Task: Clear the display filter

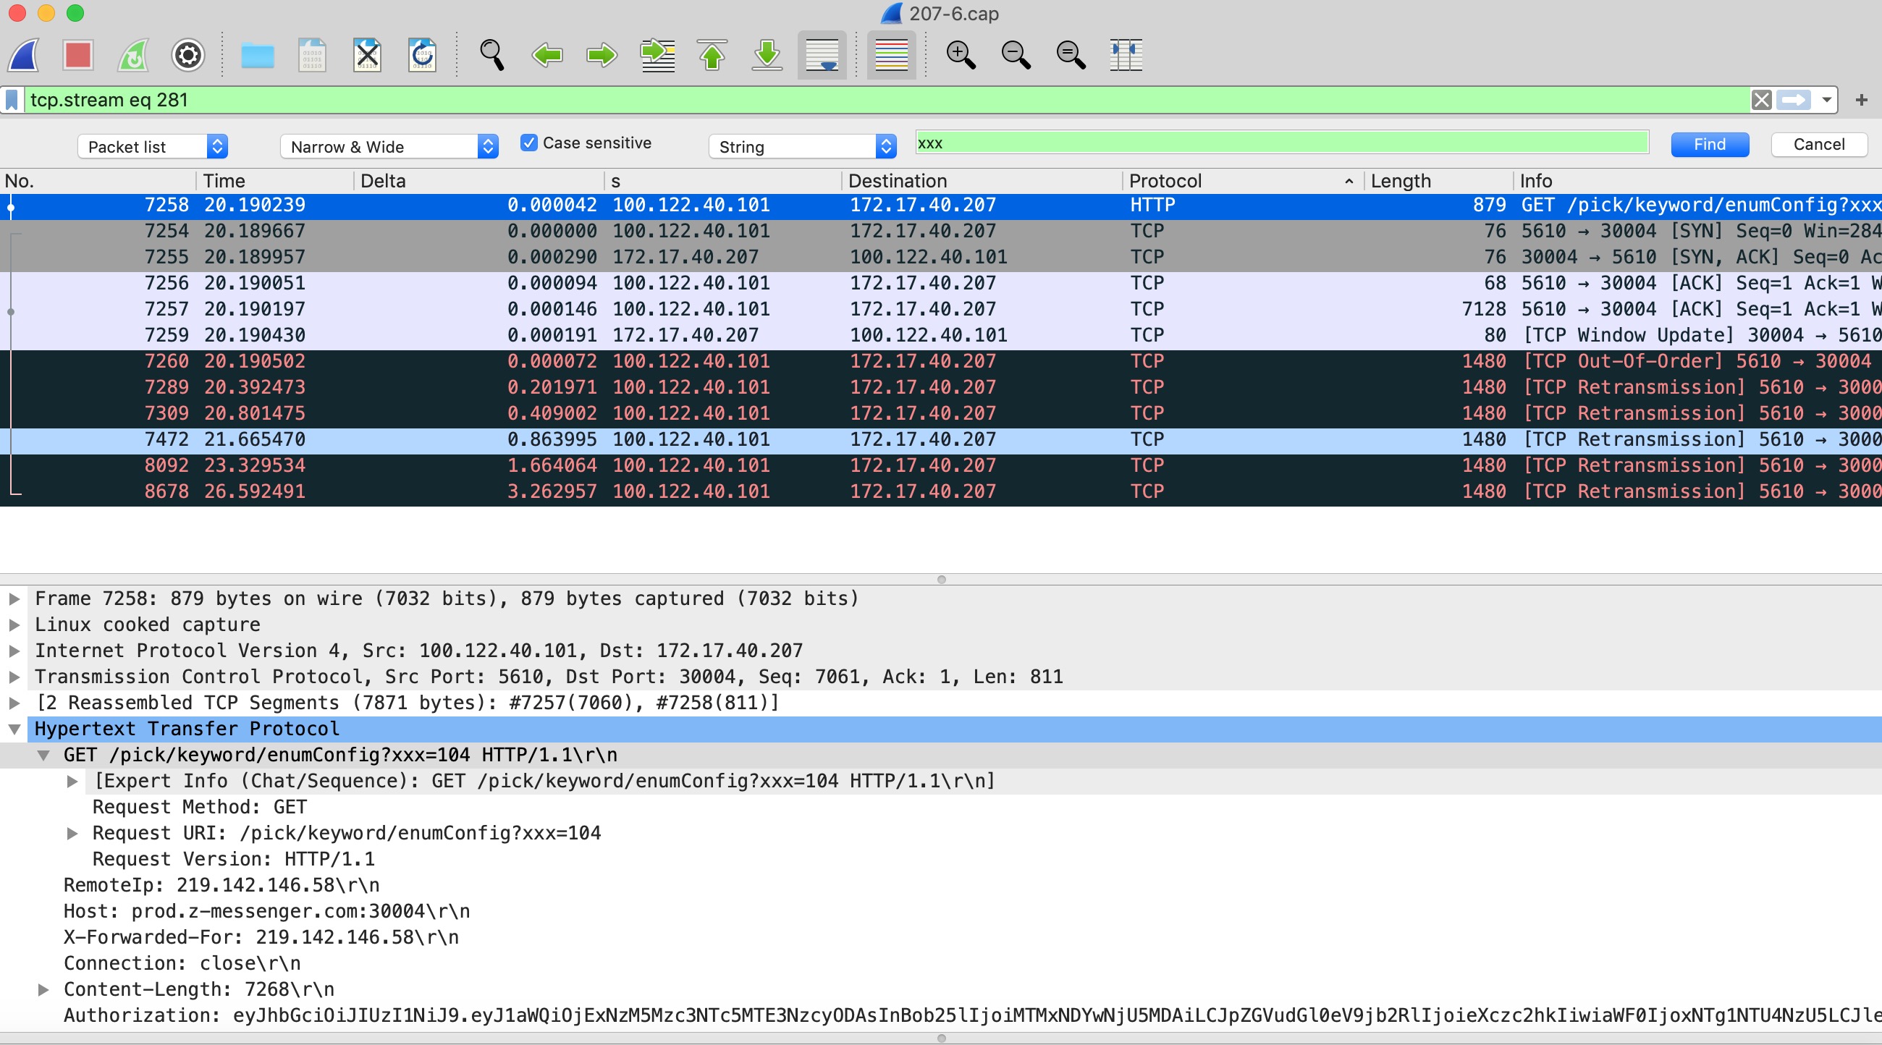Action: (x=1760, y=100)
